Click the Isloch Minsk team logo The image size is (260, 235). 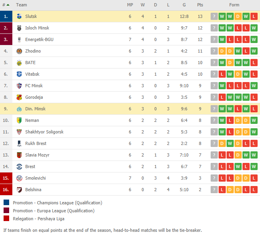[19, 28]
